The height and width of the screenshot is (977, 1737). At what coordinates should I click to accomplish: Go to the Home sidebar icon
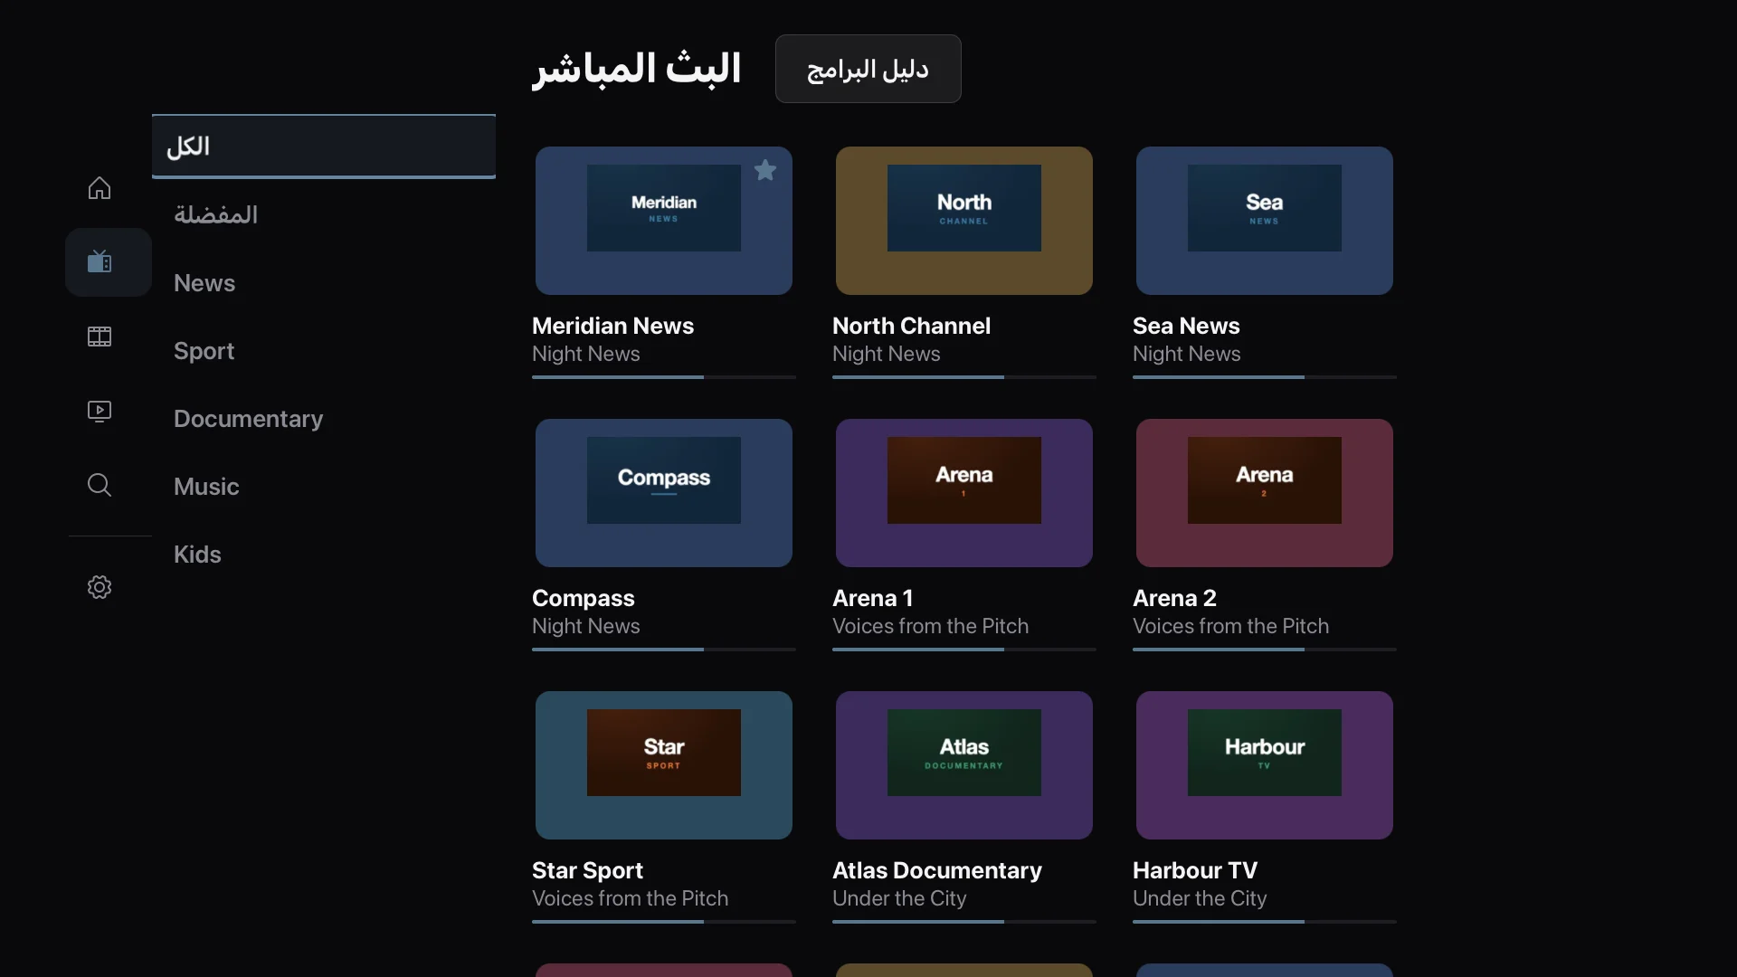[x=100, y=188]
